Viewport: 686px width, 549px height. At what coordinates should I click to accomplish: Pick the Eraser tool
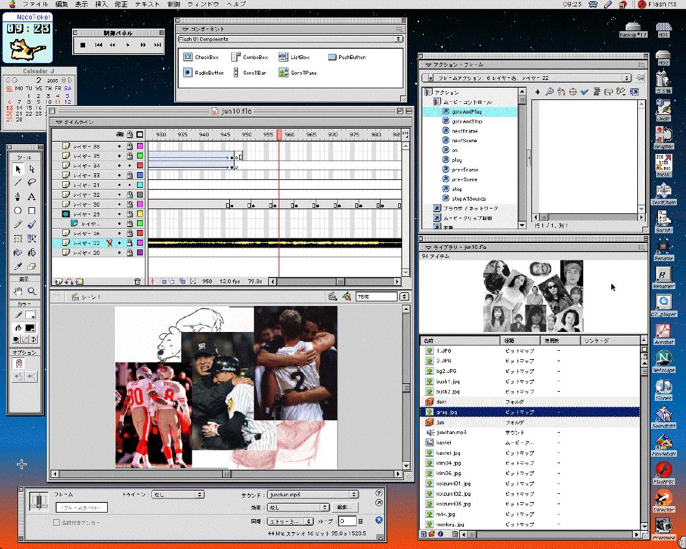click(31, 266)
